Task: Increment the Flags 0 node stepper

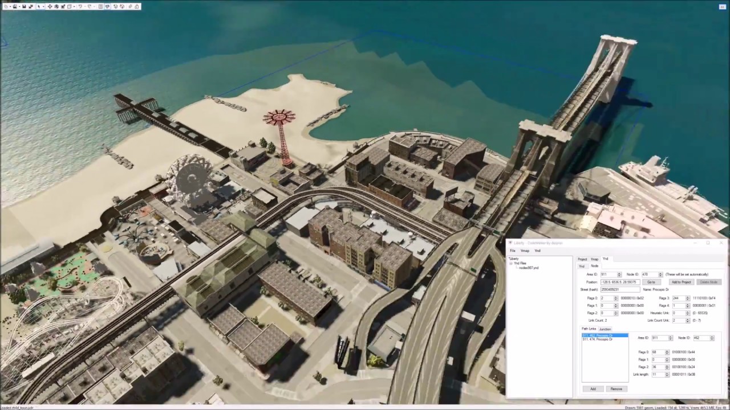Action: click(x=616, y=297)
